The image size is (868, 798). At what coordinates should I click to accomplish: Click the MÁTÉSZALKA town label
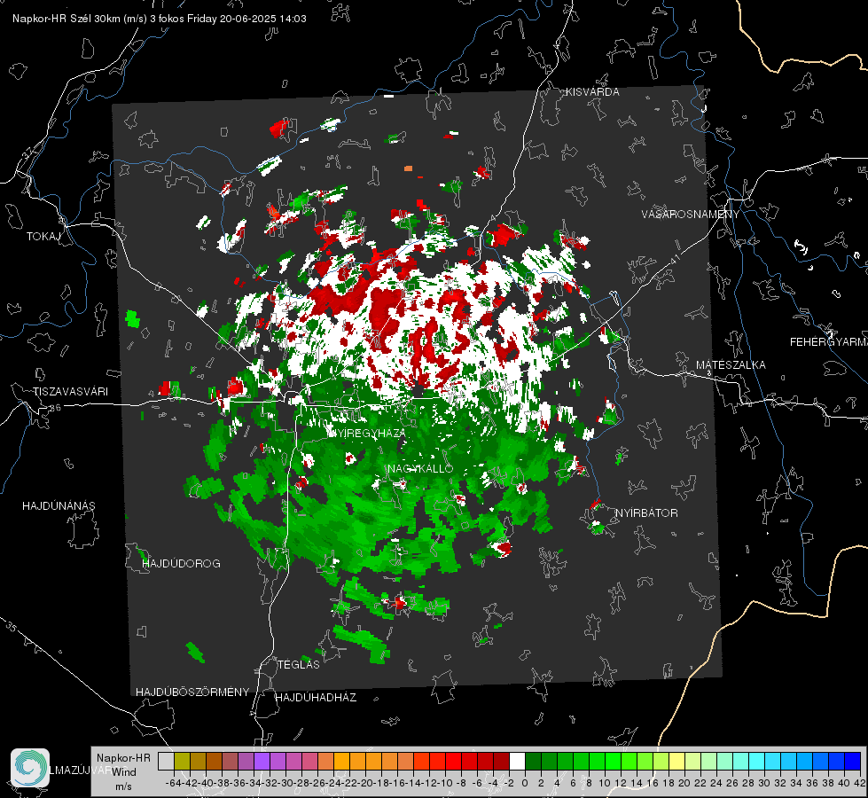tap(731, 365)
